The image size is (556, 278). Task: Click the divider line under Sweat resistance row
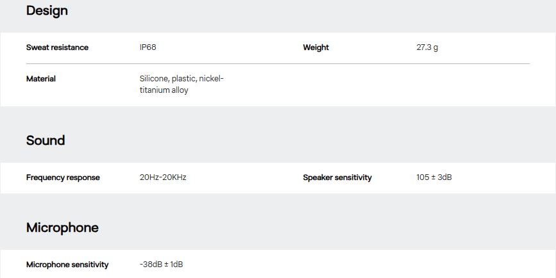pyautogui.click(x=278, y=64)
